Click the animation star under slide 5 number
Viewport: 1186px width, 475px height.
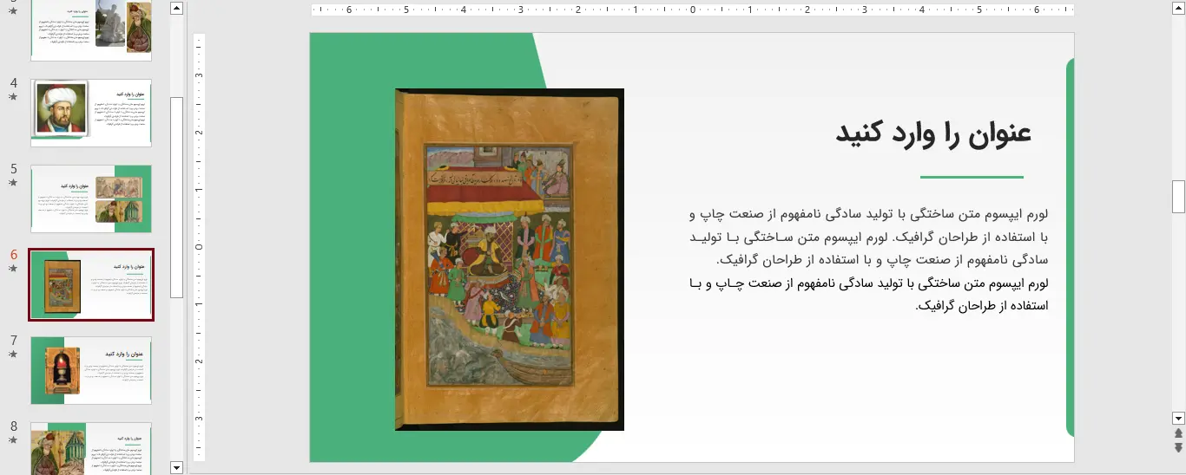pyautogui.click(x=13, y=183)
